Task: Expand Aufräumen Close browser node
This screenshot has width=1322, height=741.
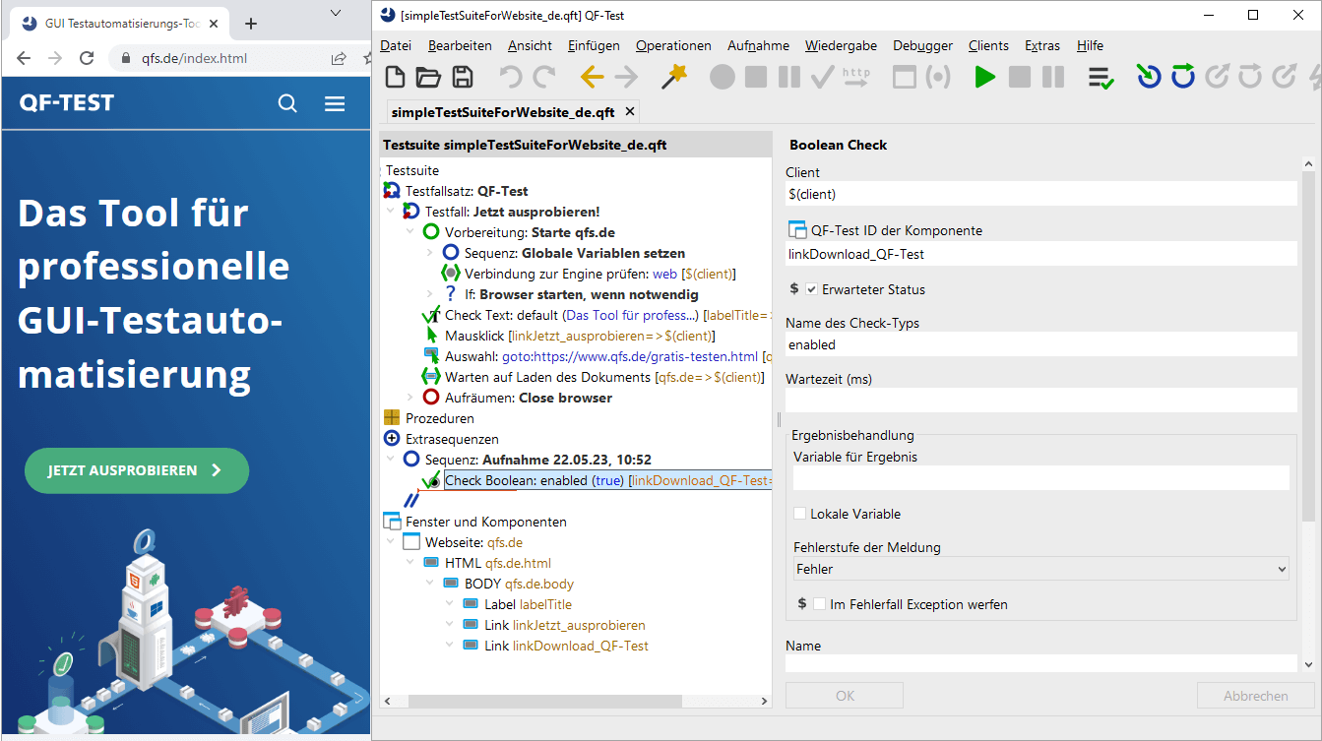Action: tap(410, 398)
